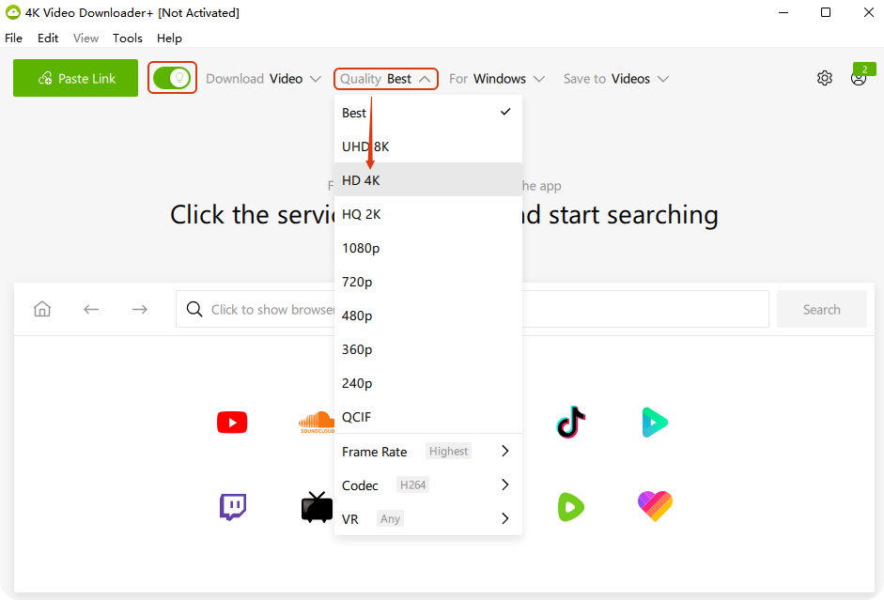Expand the Frame Rate submenu
The width and height of the screenshot is (884, 600).
[427, 452]
